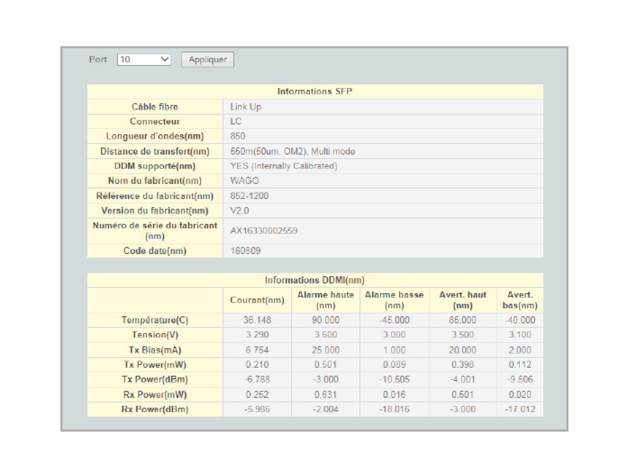Click Rx Power high alarm '0.631'
Viewport: 632px width, 474px height.
click(326, 395)
